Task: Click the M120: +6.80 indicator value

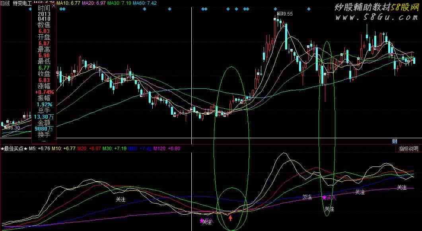Action: pyautogui.click(x=167, y=148)
